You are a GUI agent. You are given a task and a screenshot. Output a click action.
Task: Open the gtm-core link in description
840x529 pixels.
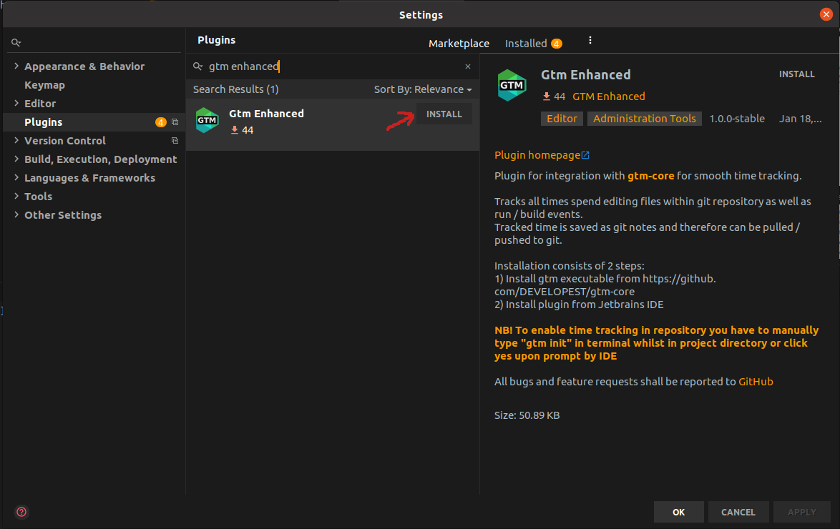650,176
